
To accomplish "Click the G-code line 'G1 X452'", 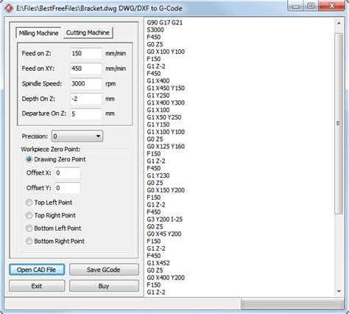I will (x=158, y=263).
